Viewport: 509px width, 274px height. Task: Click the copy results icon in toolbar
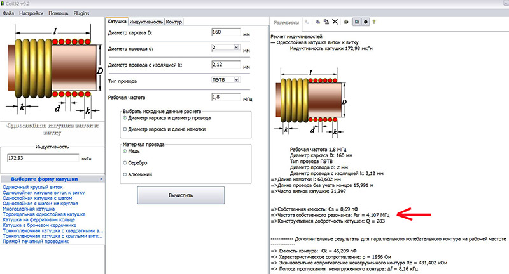pos(317,22)
